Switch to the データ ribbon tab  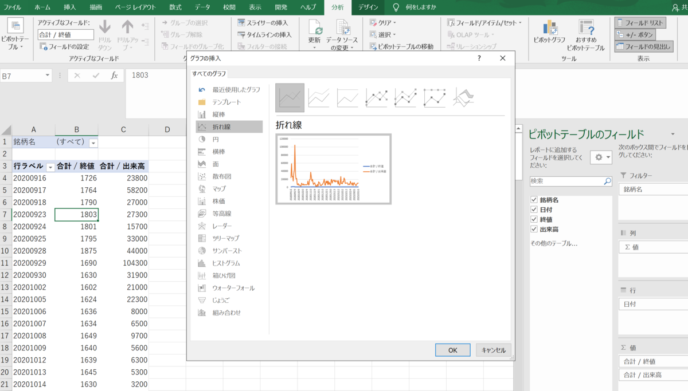click(x=202, y=7)
